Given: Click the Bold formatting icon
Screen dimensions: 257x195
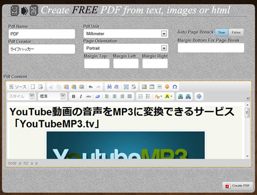Looking at the screenshot, I should [74, 96].
